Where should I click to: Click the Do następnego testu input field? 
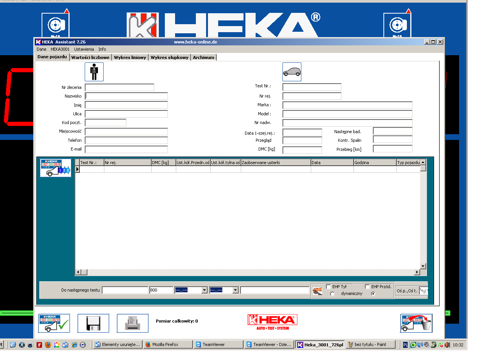tap(125, 290)
